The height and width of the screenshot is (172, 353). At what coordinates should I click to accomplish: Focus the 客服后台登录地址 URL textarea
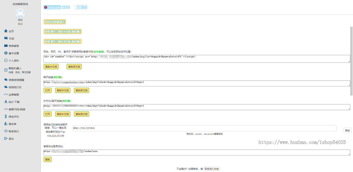pyautogui.click(x=197, y=152)
